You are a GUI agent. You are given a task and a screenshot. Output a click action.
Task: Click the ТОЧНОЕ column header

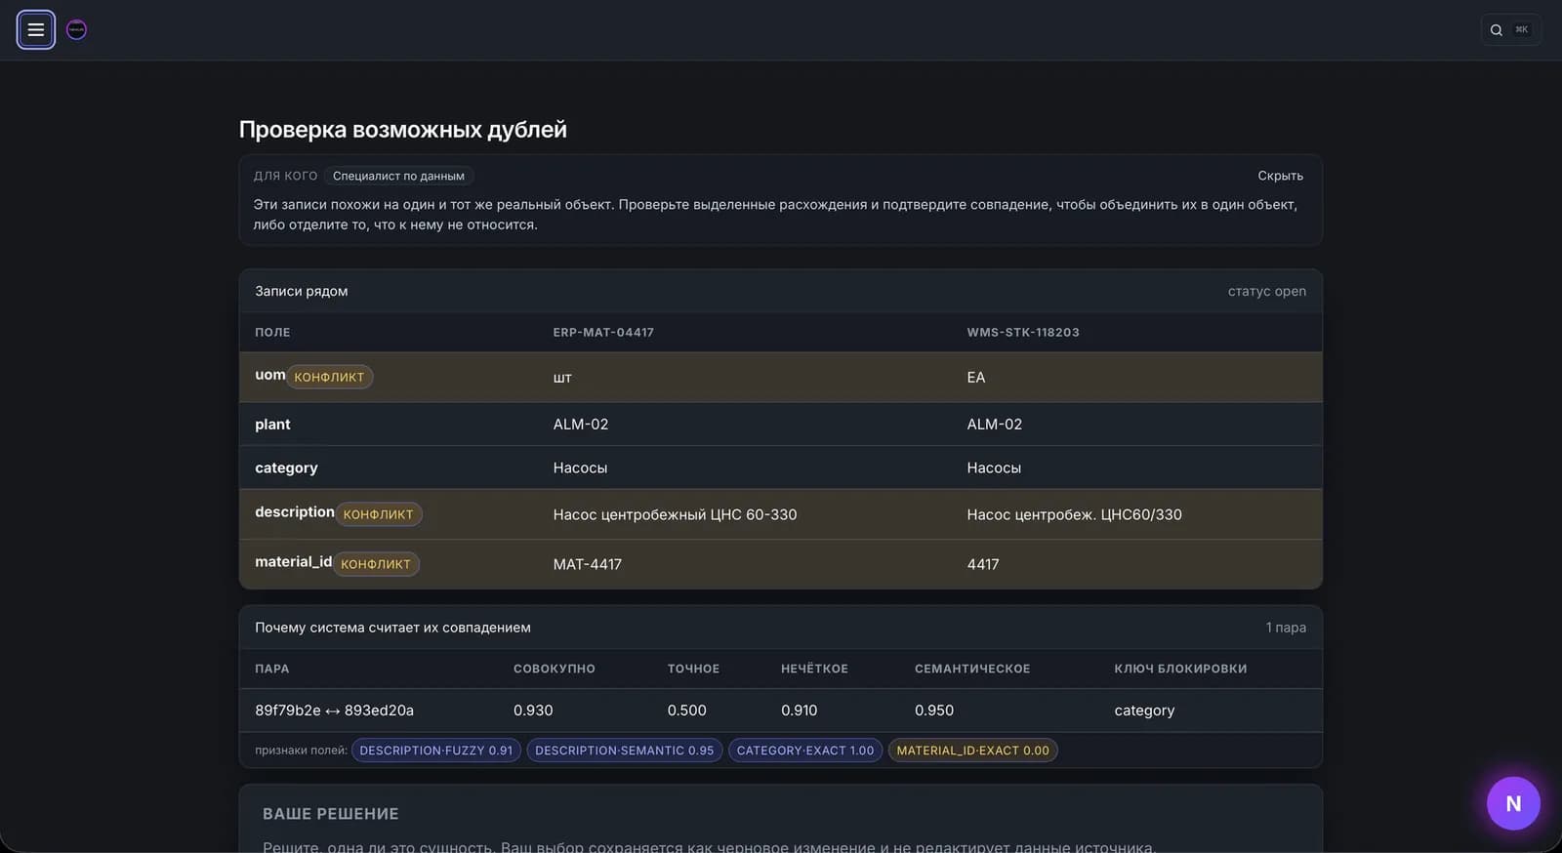click(693, 669)
